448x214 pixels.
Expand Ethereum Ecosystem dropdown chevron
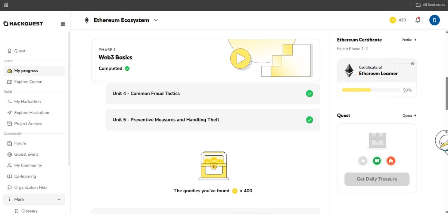pos(156,20)
